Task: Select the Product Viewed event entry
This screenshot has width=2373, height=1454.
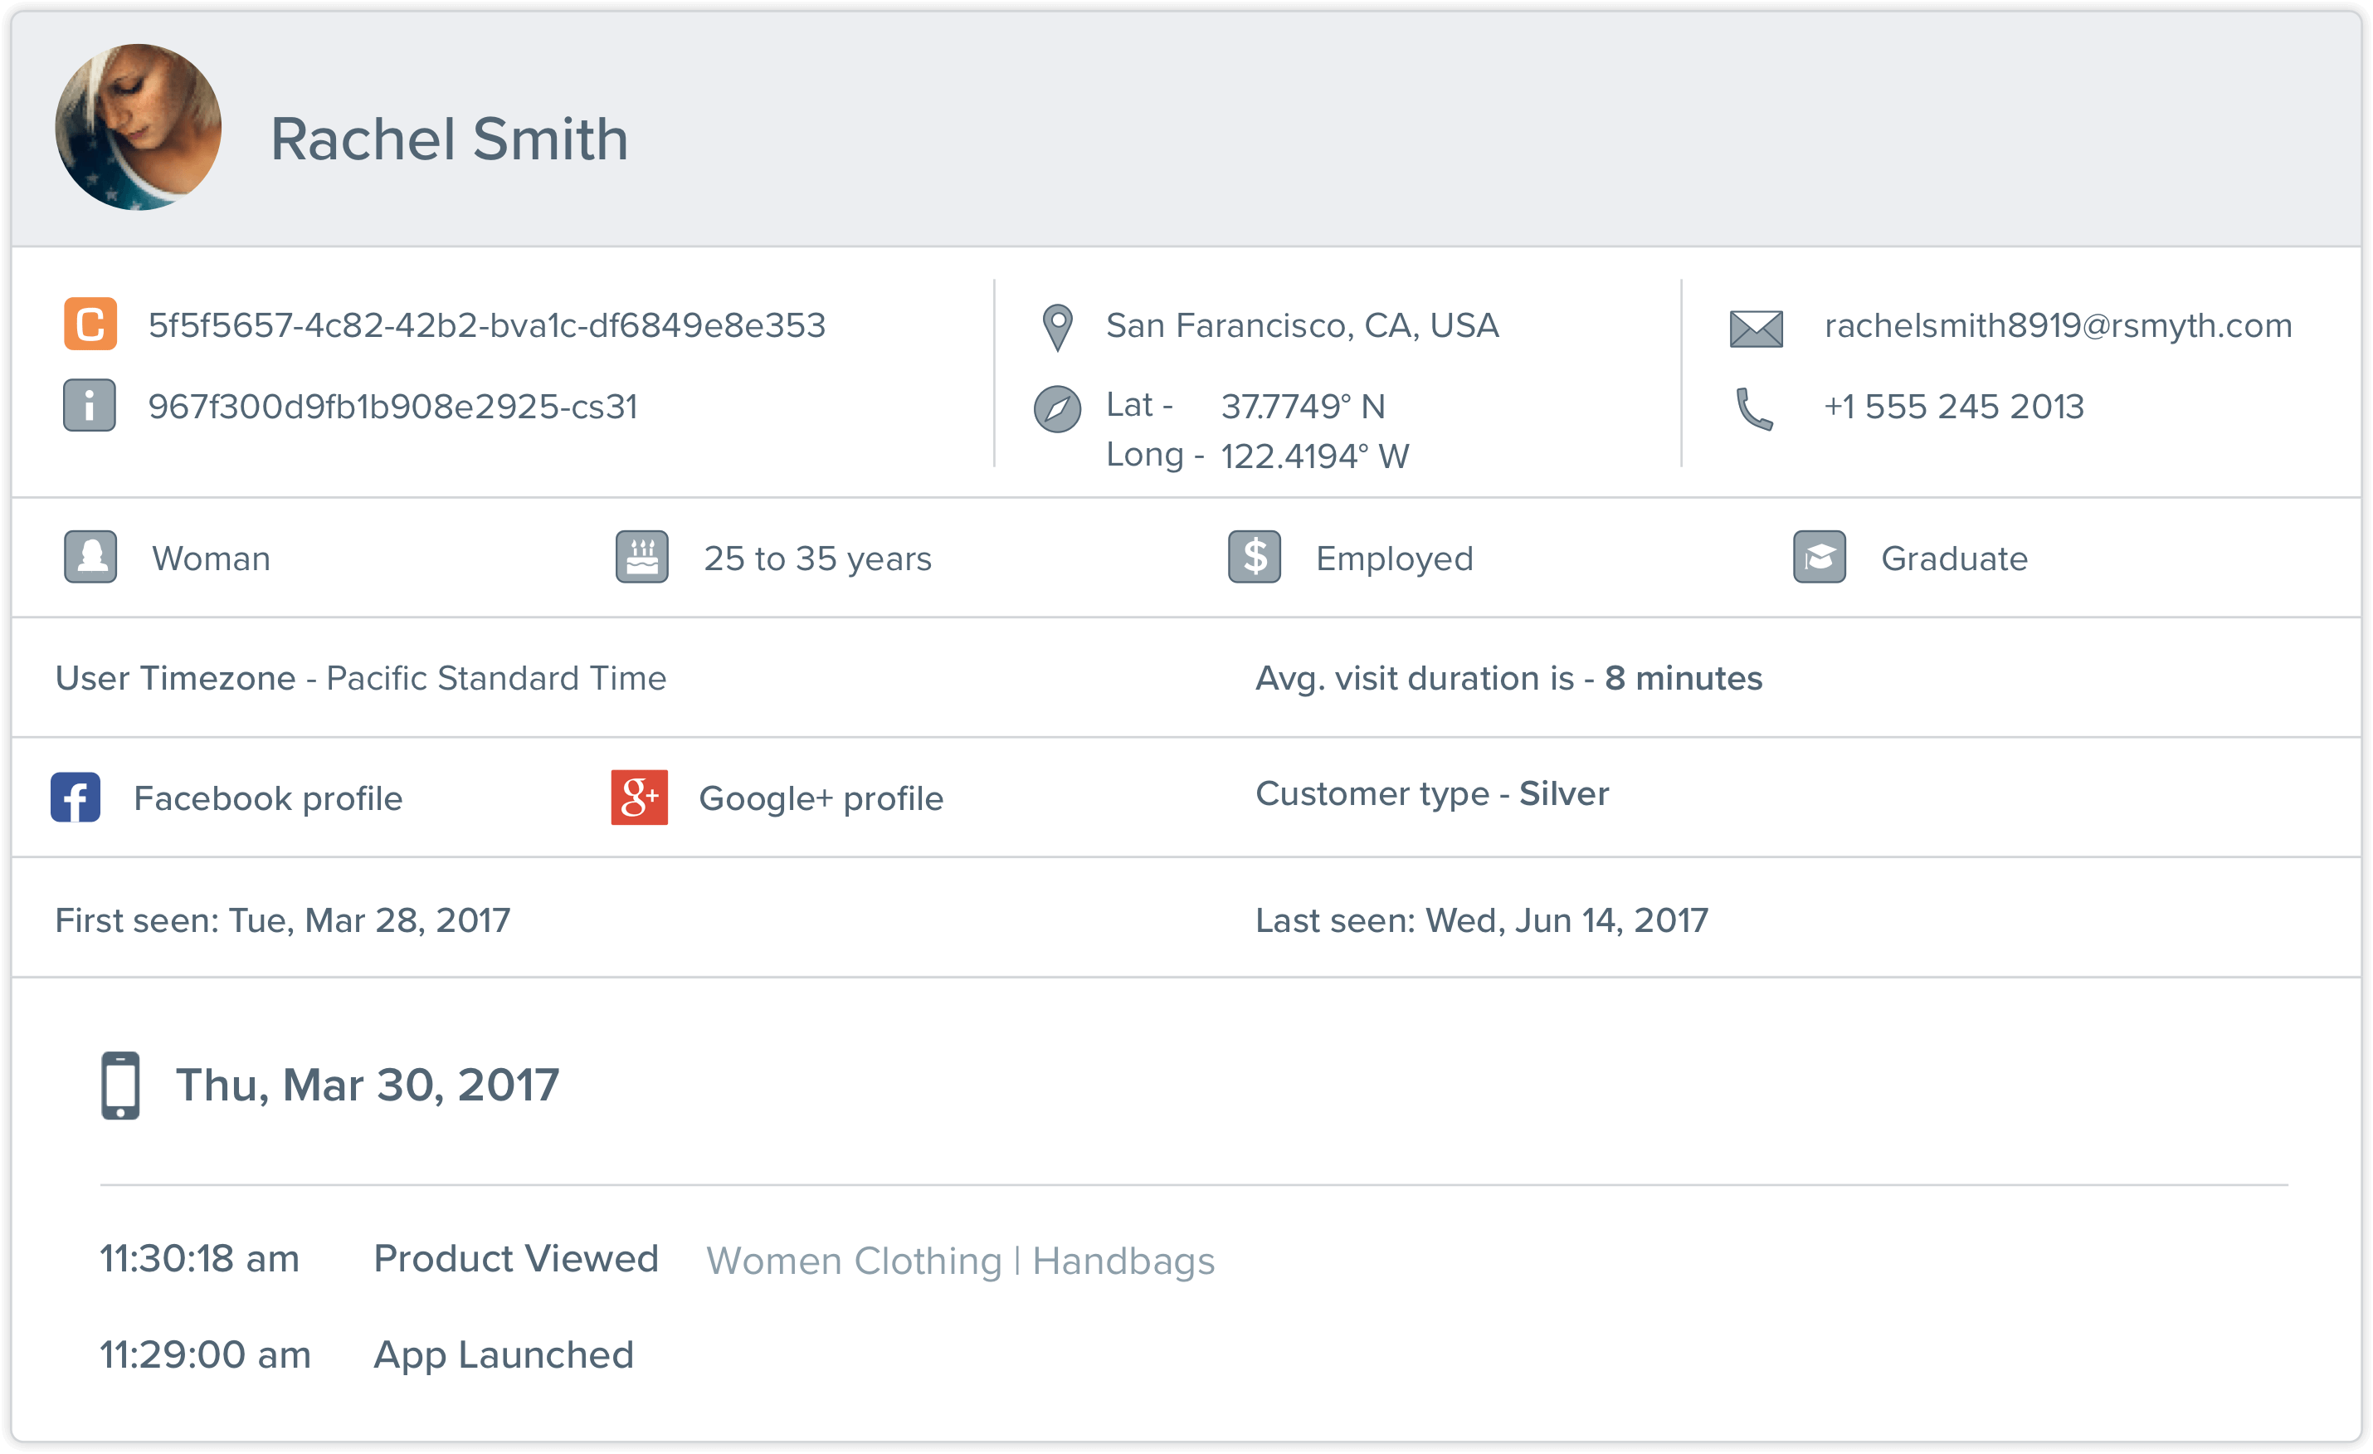Action: tap(516, 1257)
